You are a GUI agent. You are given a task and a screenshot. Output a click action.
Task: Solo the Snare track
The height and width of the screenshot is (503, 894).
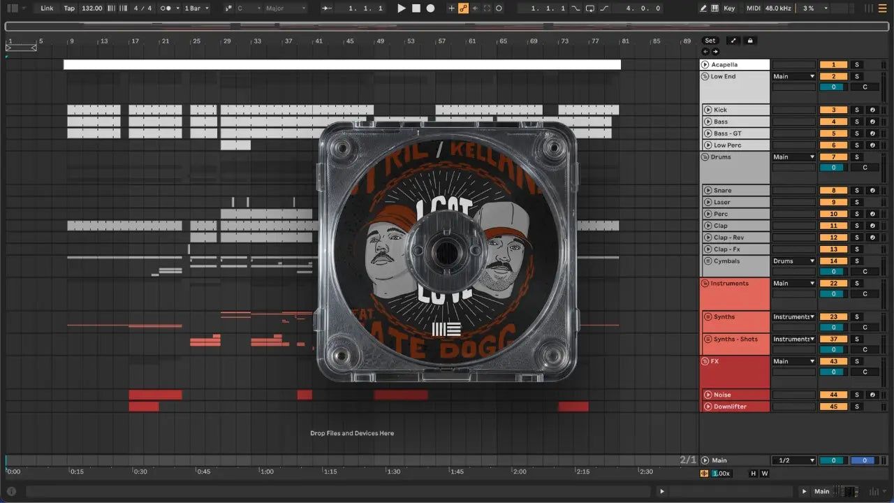coord(857,190)
